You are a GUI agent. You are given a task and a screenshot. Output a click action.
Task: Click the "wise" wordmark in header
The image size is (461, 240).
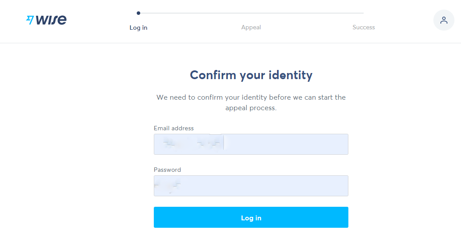coord(51,20)
